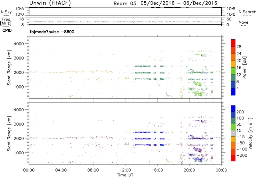Screen dimensions: 256x177
Task: Click the '1000' range label in power panel
Action: (x=19, y=87)
